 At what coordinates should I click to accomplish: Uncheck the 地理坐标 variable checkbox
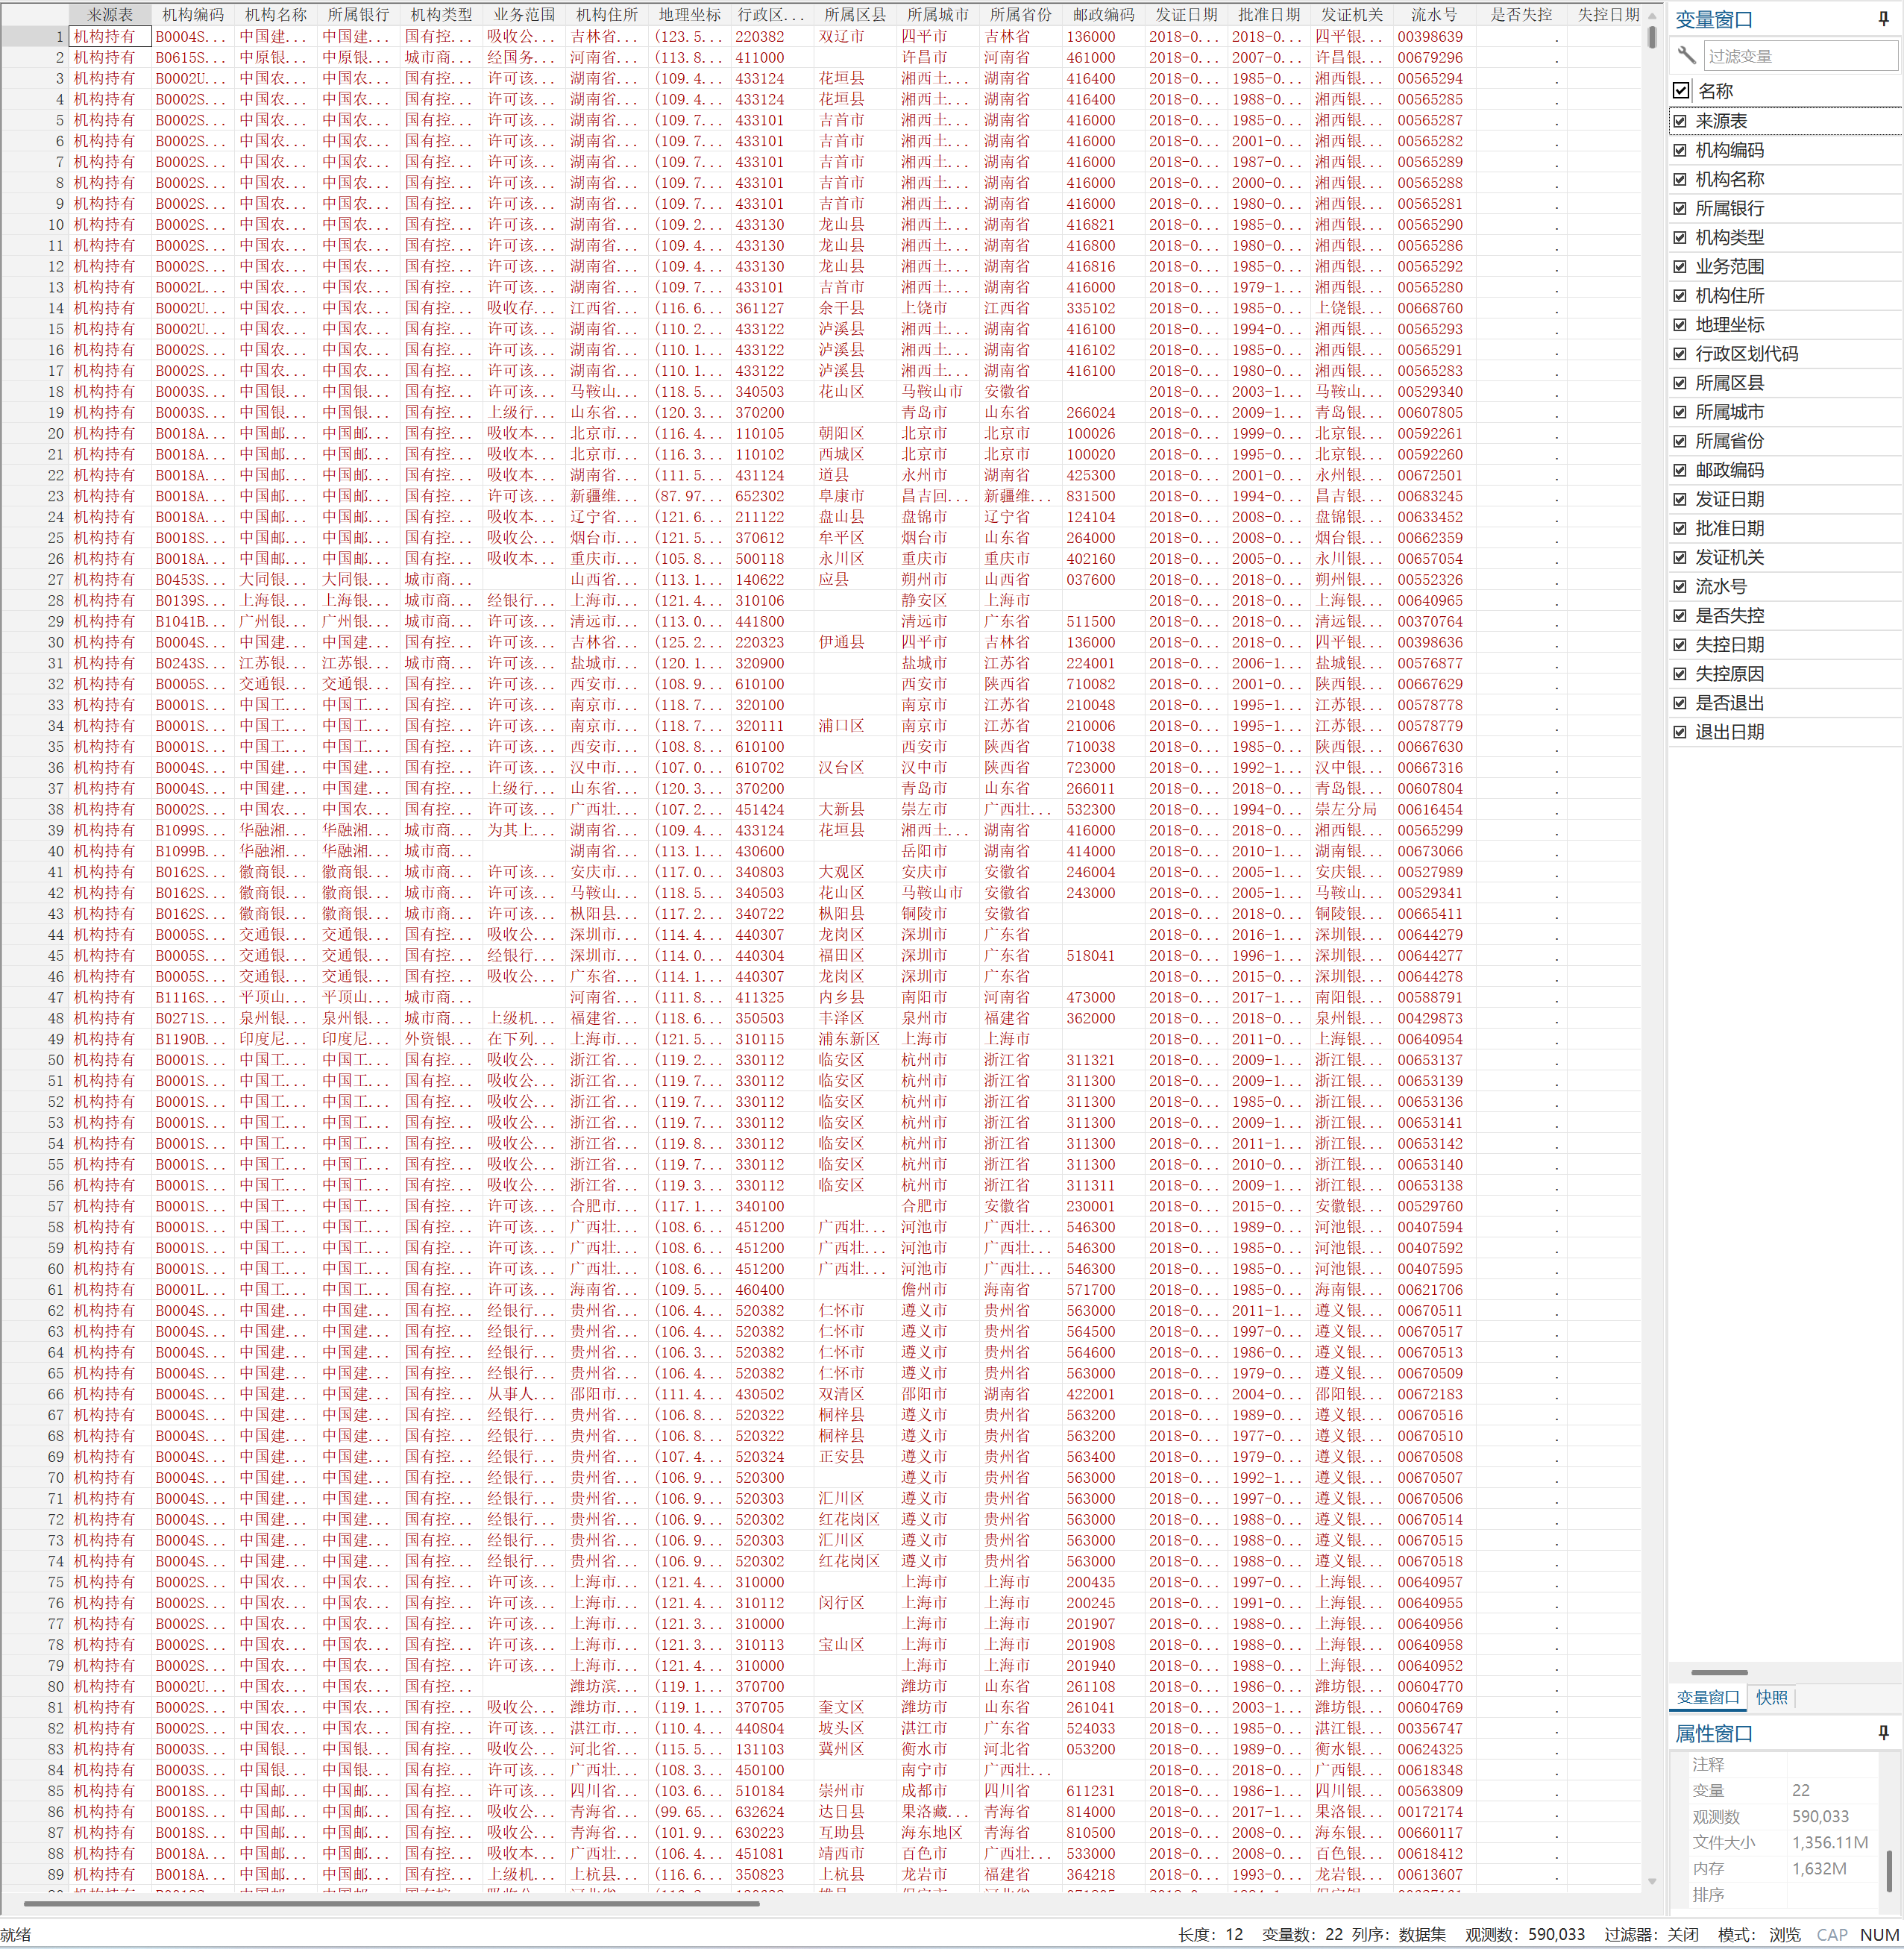tap(1680, 325)
